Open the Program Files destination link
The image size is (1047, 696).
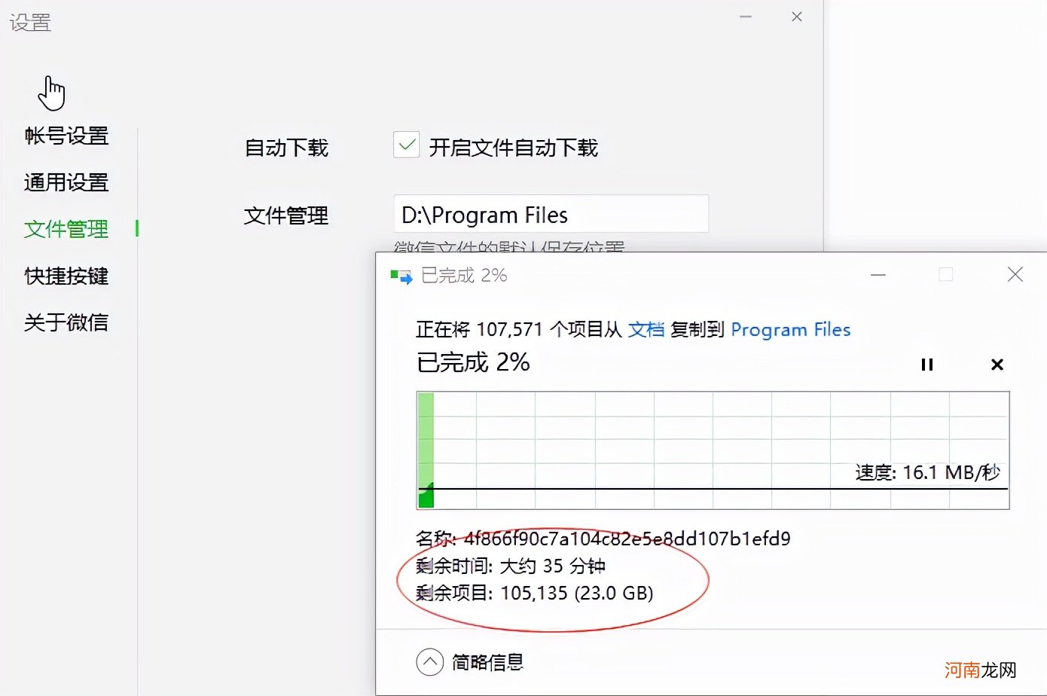[x=791, y=329]
